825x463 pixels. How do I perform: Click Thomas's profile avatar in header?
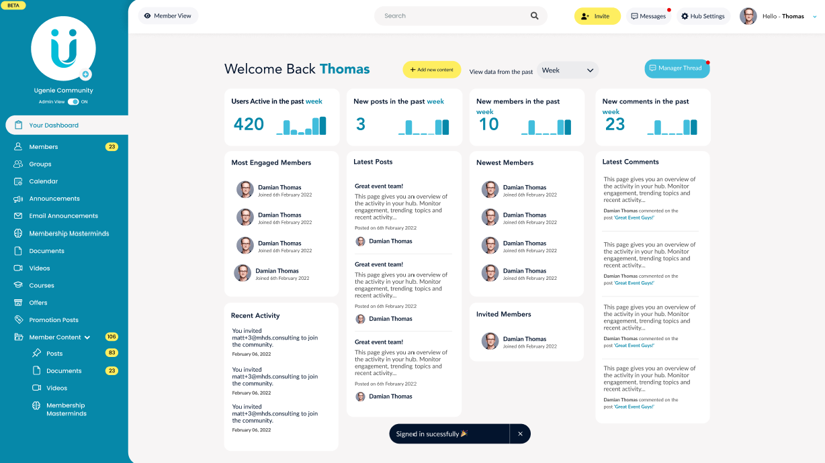(x=748, y=16)
